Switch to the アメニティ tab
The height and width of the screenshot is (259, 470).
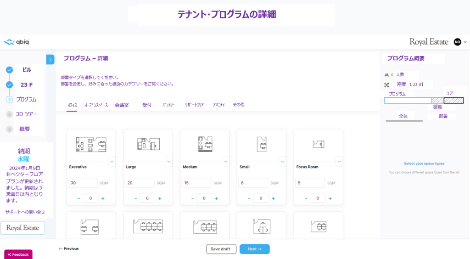tap(219, 105)
